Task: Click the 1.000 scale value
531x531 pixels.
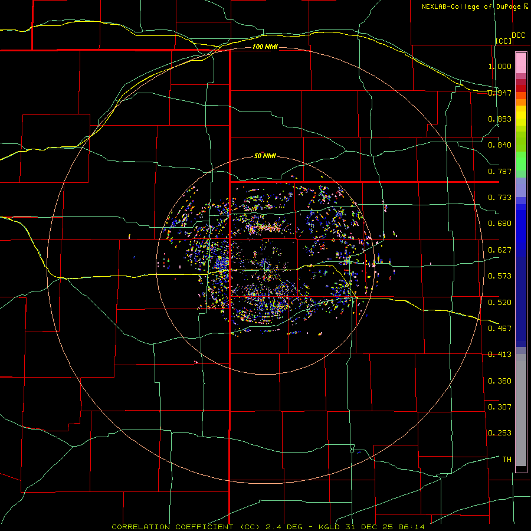Action: (x=500, y=66)
